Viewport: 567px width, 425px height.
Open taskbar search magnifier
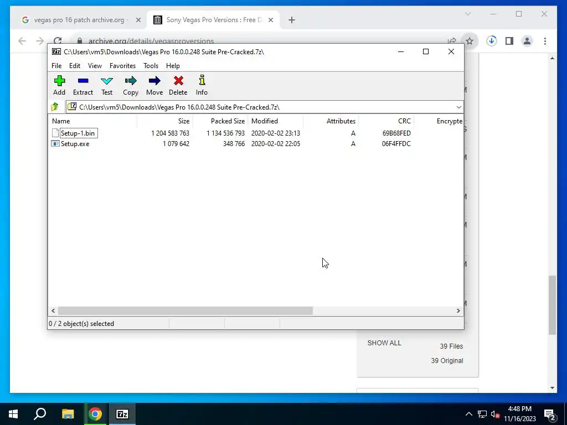[40, 414]
